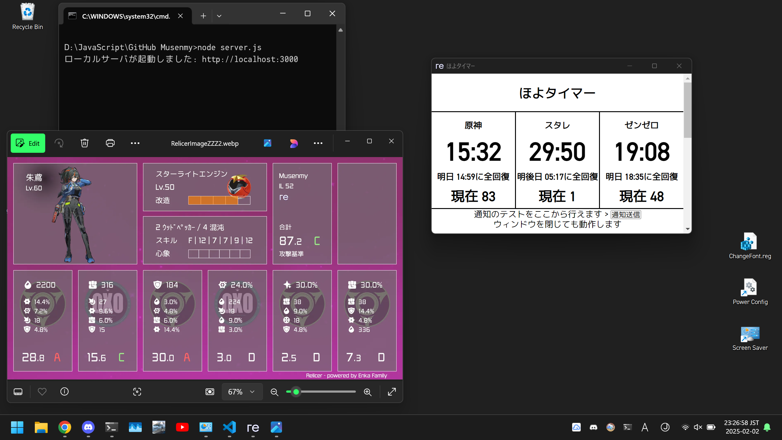Start a visual search on the image
The height and width of the screenshot is (440, 782).
point(137,392)
